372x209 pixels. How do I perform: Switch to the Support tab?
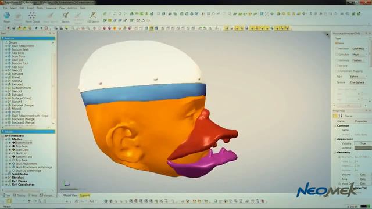[x=84, y=196]
